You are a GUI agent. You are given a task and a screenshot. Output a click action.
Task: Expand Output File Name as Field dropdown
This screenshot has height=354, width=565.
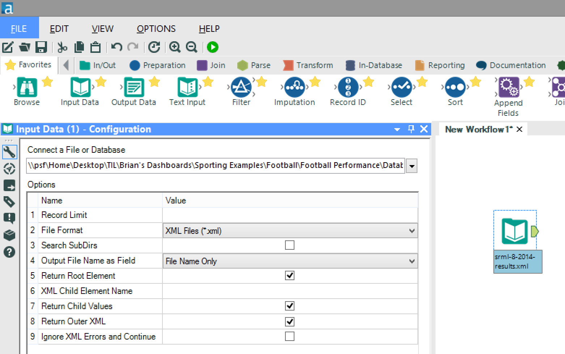point(290,261)
